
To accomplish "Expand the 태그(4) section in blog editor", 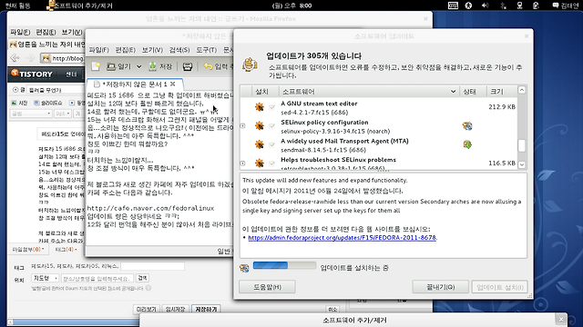I will (x=66, y=250).
